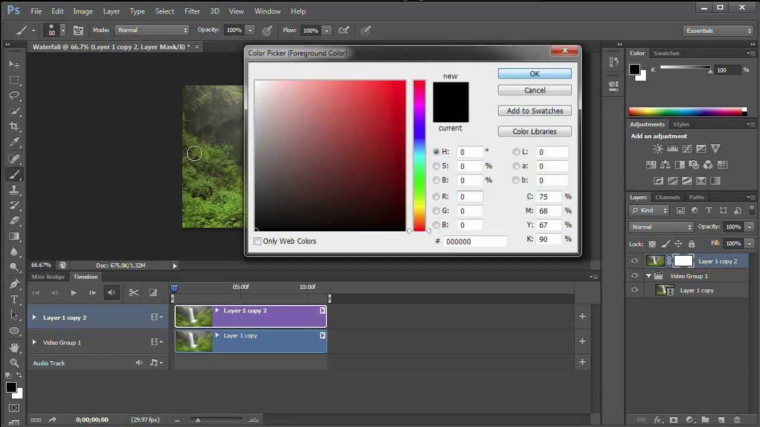Screen dimensions: 760x427
Task: Click Cancel in the Color Picker
Action: click(534, 90)
